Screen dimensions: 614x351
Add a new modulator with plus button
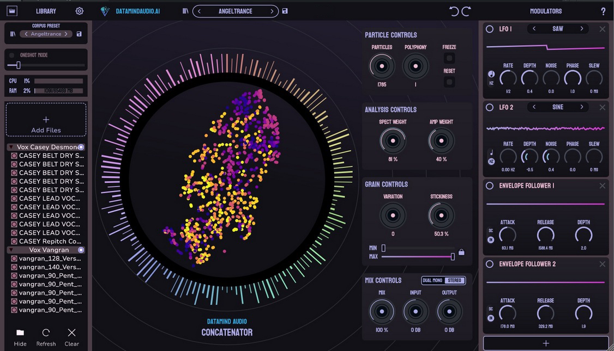coord(546,343)
